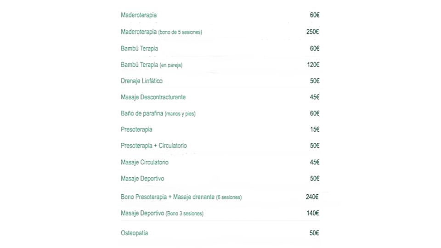Choose Masaje Descontracturante from the list
Screen dimensions: 441x248
[153, 97]
